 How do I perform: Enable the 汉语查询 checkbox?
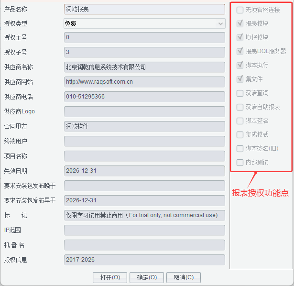coord(240,93)
